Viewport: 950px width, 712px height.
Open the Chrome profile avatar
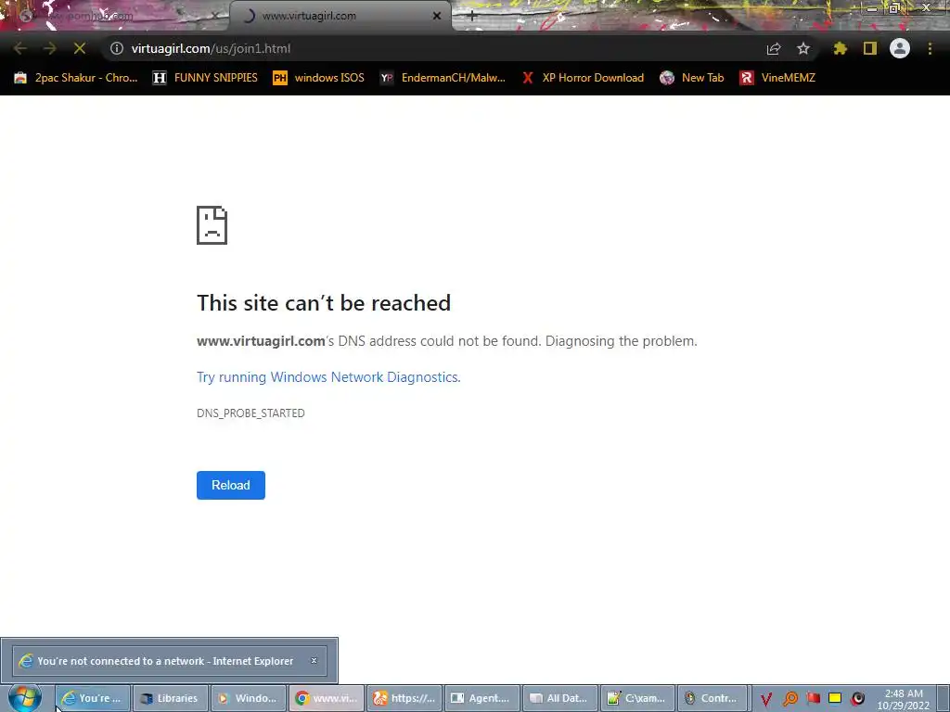(x=900, y=48)
